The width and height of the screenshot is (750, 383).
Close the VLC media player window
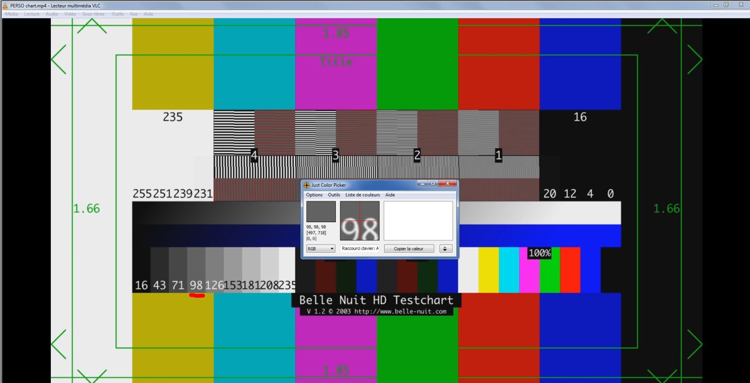tap(740, 5)
